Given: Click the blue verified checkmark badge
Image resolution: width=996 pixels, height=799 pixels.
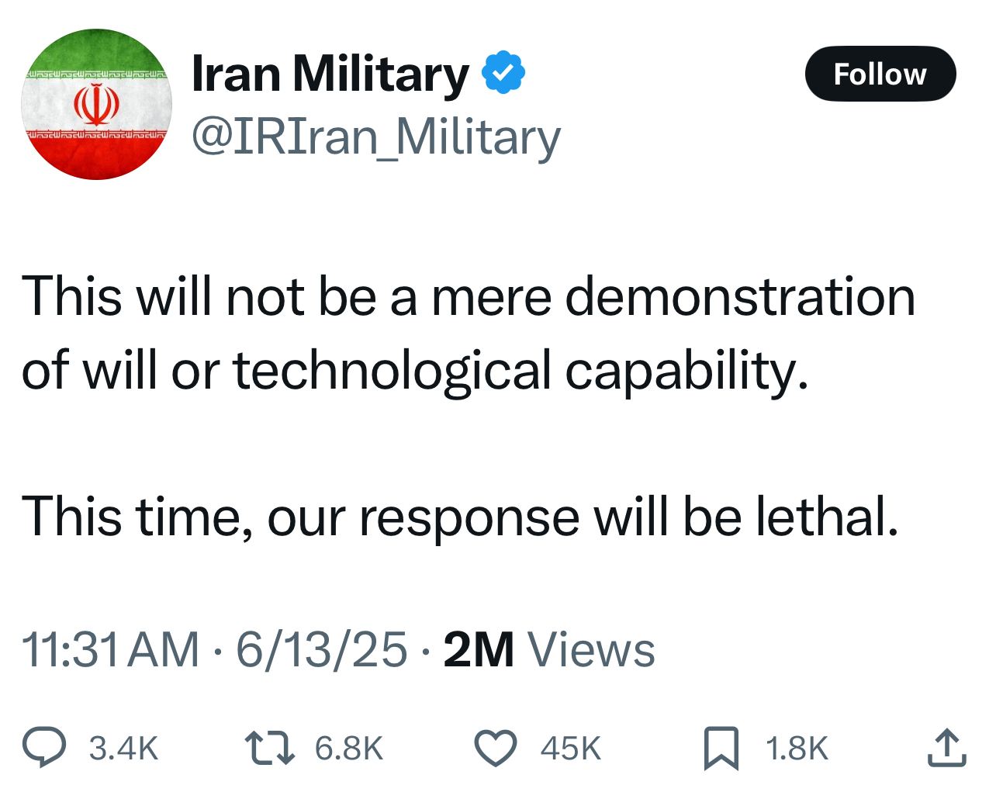Looking at the screenshot, I should point(503,72).
